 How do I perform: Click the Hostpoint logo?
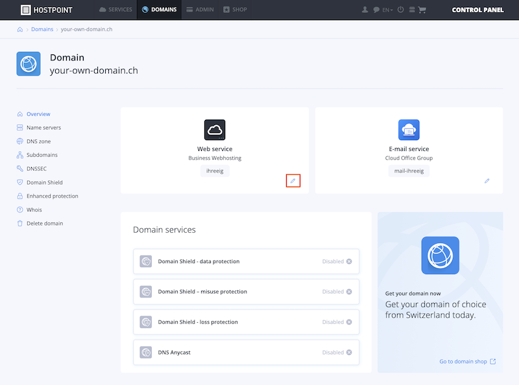(46, 10)
